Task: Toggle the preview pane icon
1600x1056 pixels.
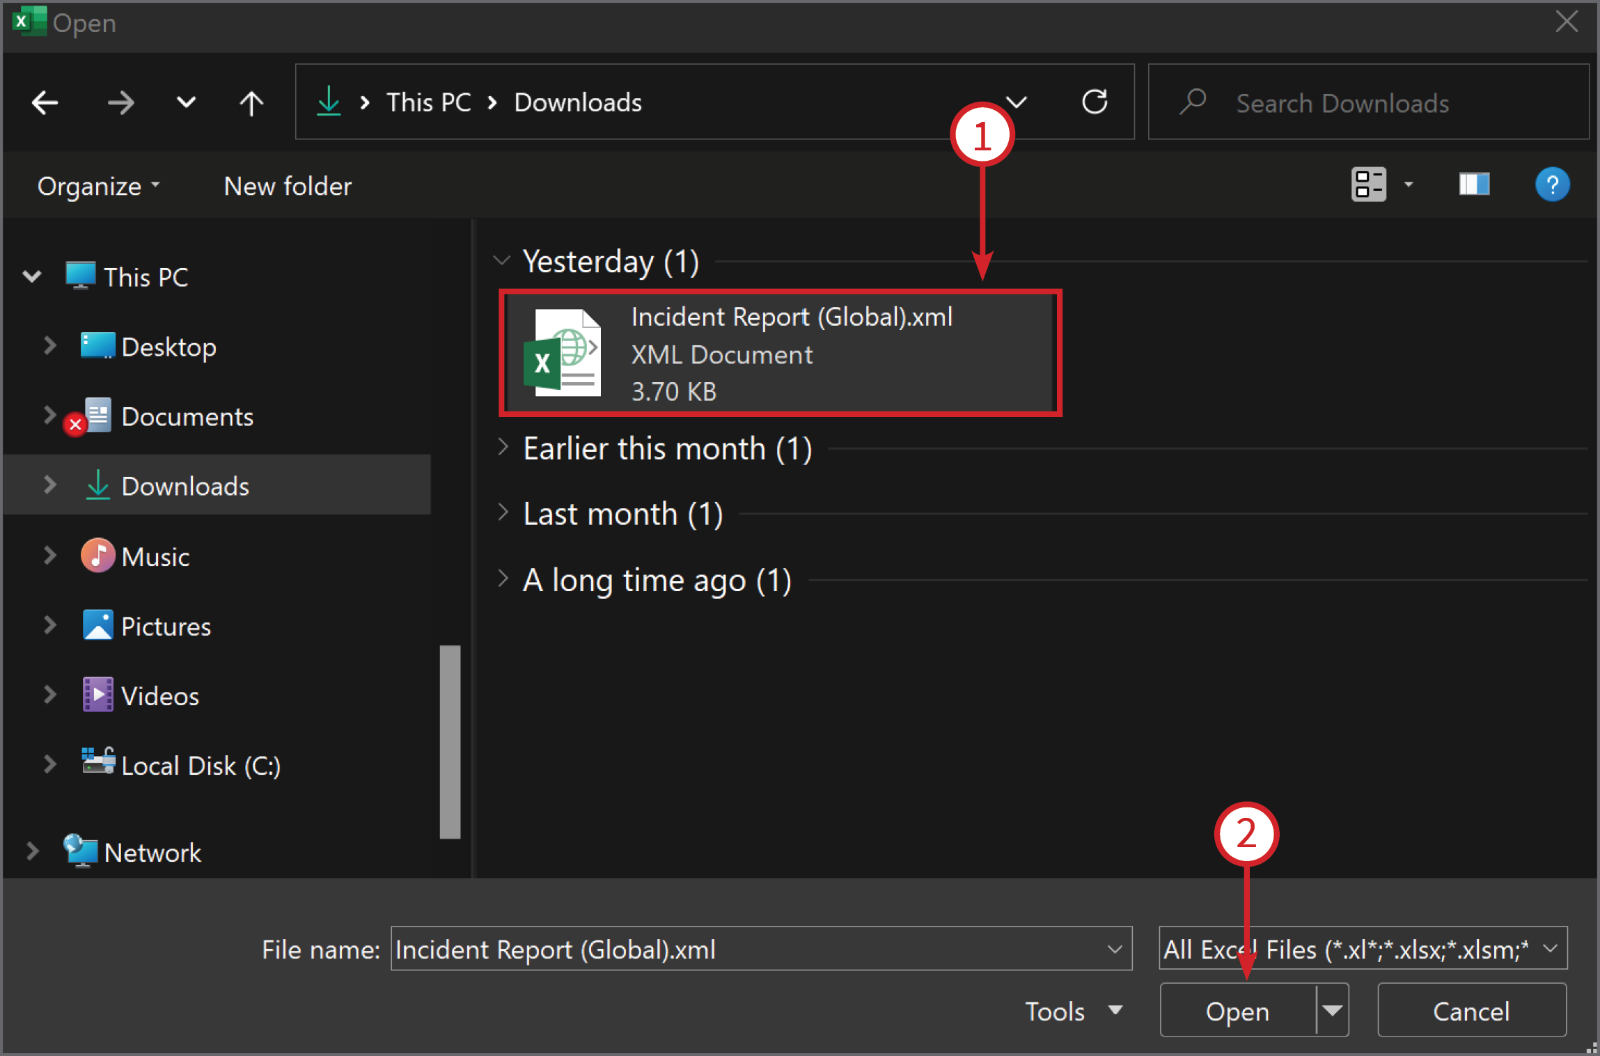Action: click(x=1474, y=184)
